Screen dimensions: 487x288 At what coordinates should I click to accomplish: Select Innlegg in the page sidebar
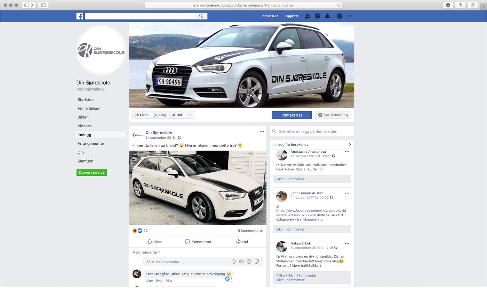[x=101, y=135]
